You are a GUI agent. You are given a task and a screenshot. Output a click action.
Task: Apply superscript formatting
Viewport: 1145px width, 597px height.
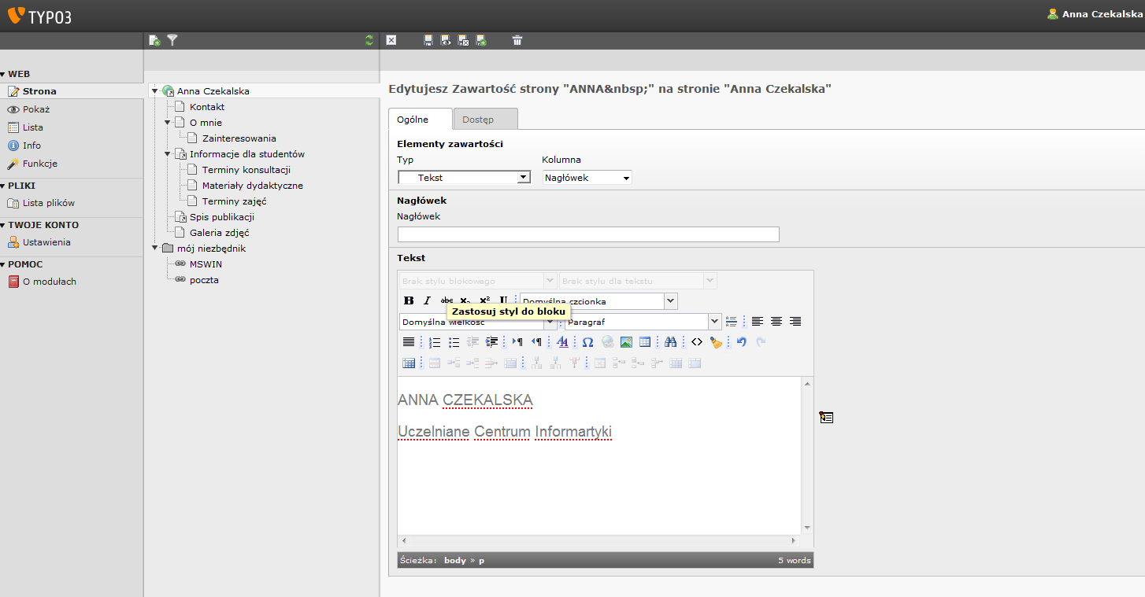tap(484, 300)
